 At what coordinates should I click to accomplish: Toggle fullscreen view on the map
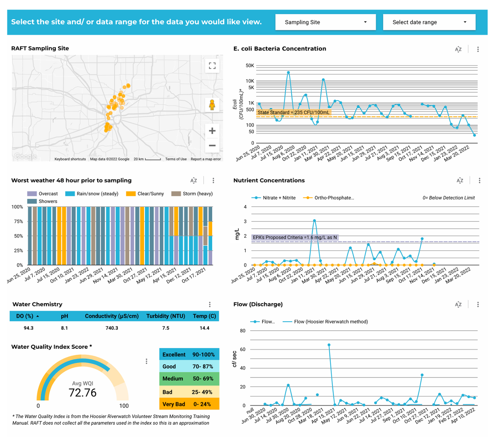pyautogui.click(x=212, y=66)
